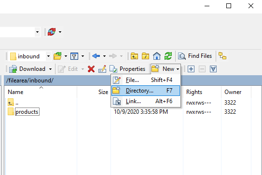Screen dimensions: 262x175
Task: Click the grey forward arrow
Action: tap(113, 56)
